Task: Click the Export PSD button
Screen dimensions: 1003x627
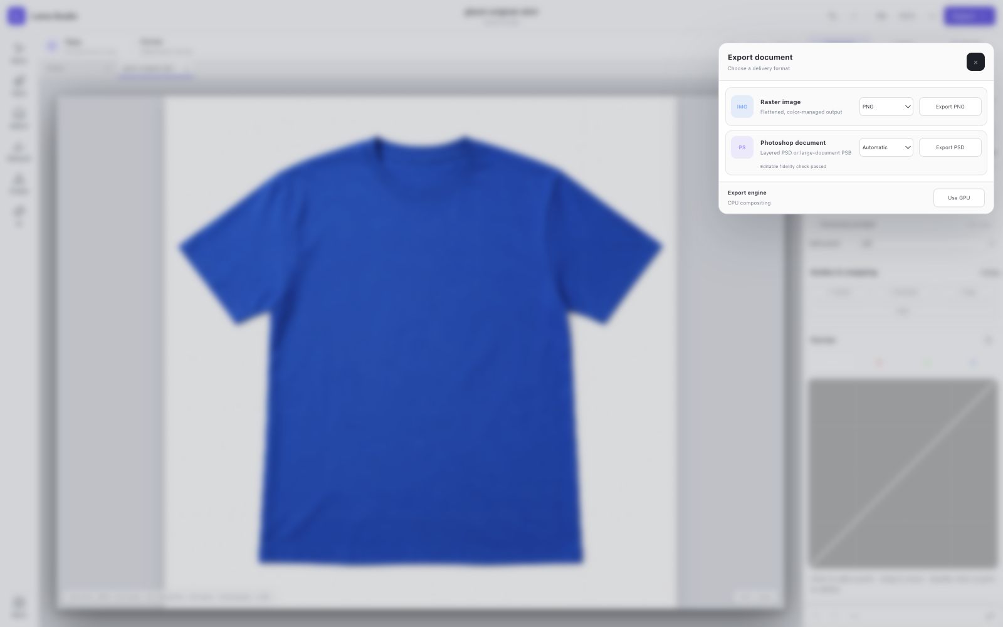Action: 950,147
